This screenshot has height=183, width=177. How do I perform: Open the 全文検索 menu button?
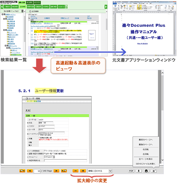23,7
